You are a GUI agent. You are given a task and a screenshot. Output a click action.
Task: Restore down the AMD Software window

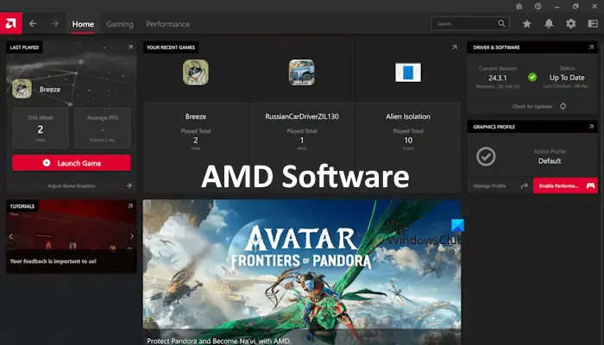click(x=576, y=6)
